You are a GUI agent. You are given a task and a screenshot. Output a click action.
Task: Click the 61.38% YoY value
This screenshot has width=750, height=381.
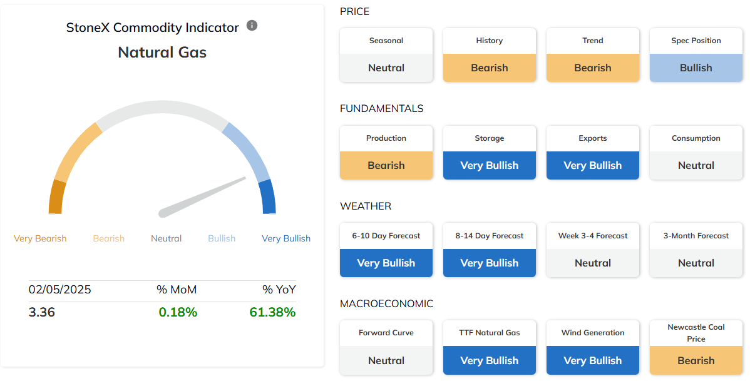click(272, 312)
